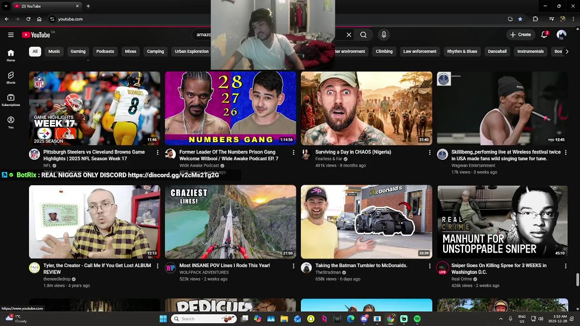Click the Windows taskbar search box

click(204, 319)
